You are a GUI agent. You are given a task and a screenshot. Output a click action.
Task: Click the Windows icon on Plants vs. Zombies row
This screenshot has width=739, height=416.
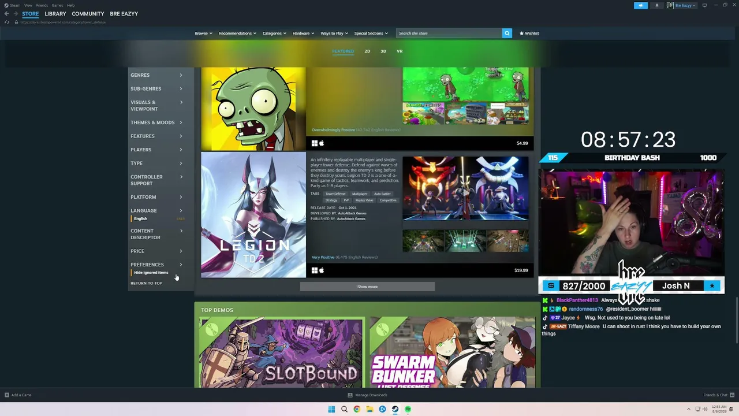pos(315,143)
